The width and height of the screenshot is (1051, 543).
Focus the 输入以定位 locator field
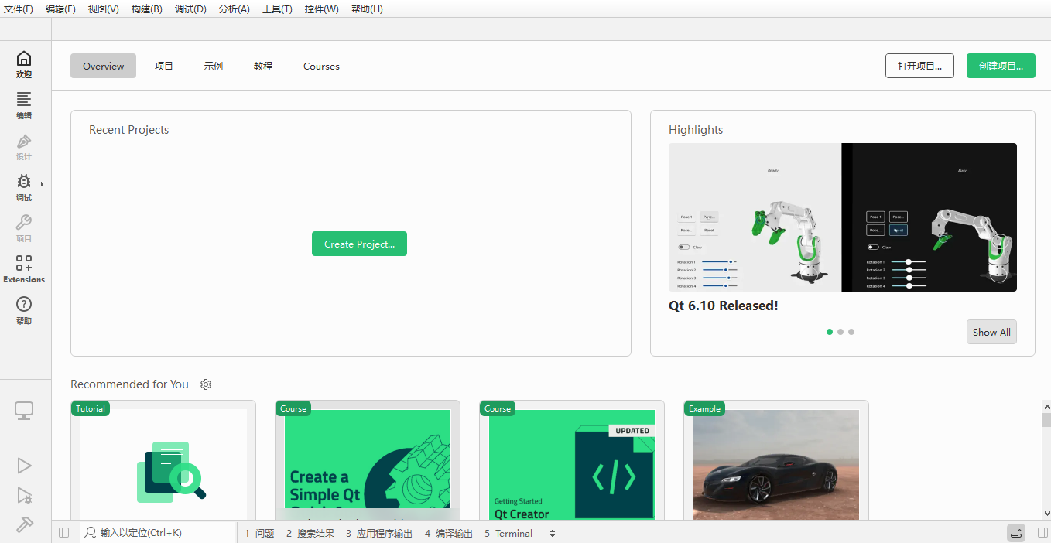point(158,533)
